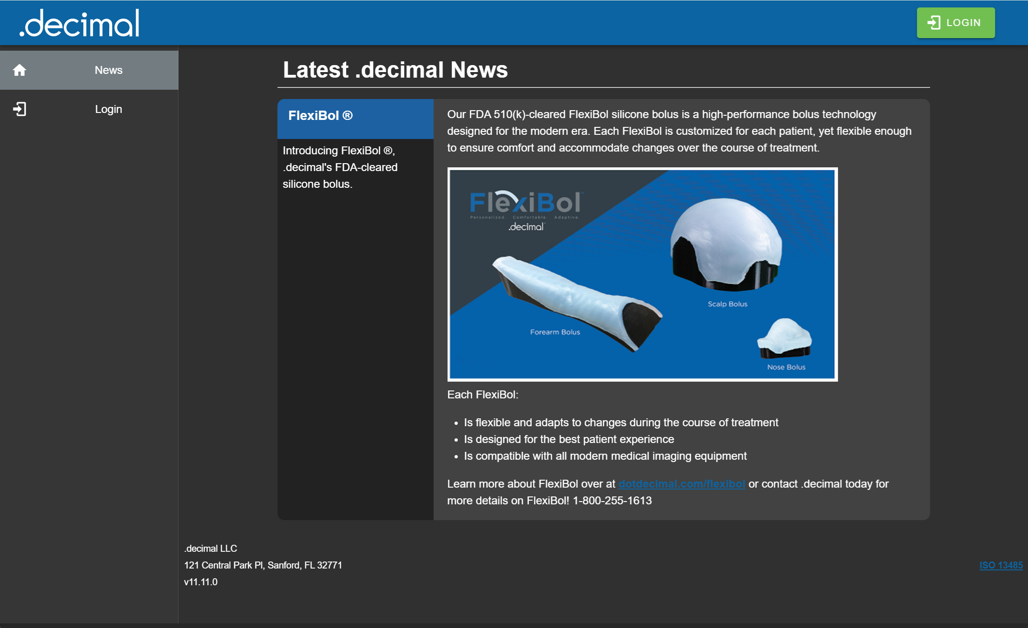Open the News sidebar menu item

coord(108,70)
